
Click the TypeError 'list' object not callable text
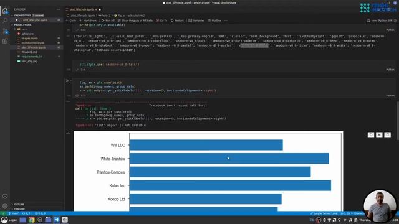click(x=111, y=125)
